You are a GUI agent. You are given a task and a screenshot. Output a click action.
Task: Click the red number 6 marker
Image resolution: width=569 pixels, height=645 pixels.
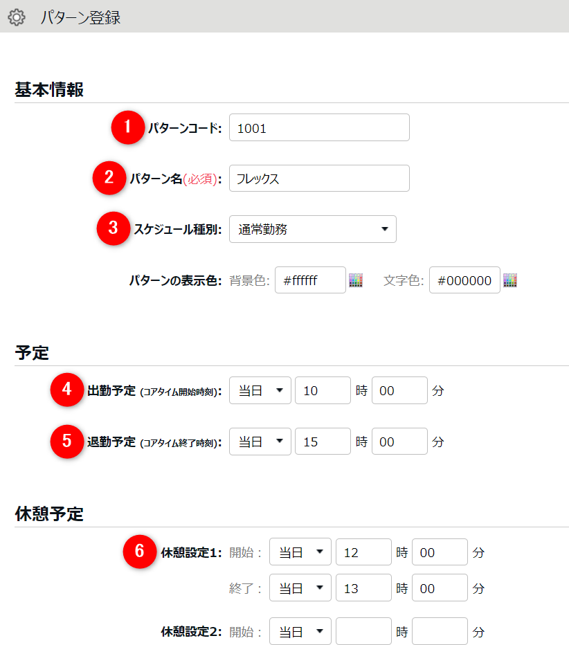coord(139,552)
